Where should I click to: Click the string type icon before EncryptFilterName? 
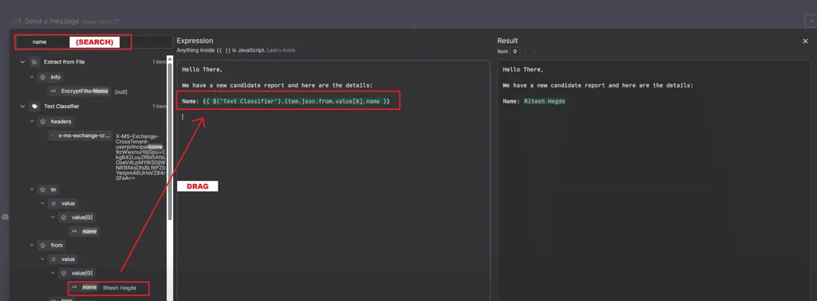tap(53, 91)
